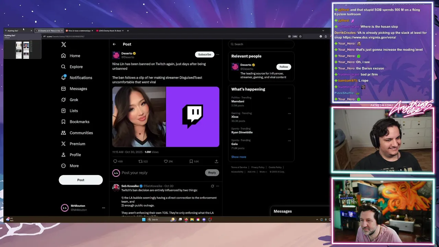This screenshot has width=439, height=247.
Task: Open the More menu in sidebar
Action: (x=70, y=166)
